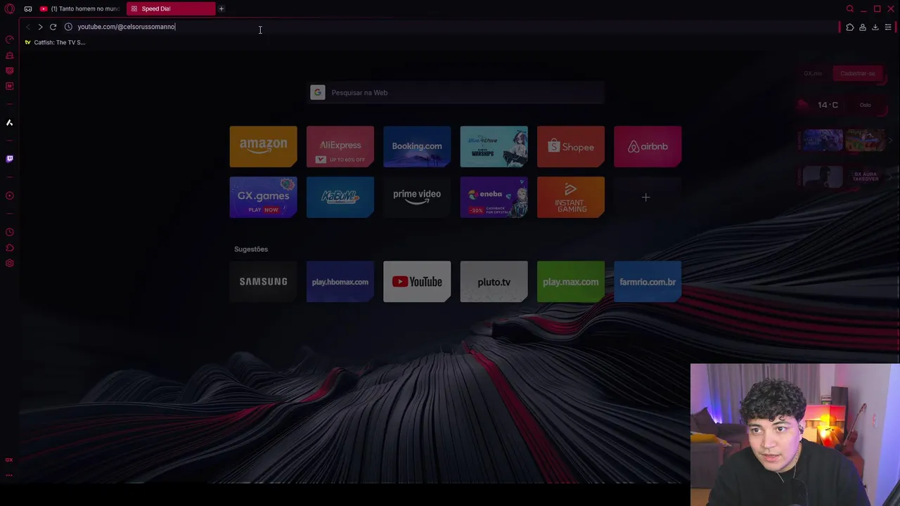Click the 'Pesquisar na Web' search box
Image resolution: width=900 pixels, height=506 pixels.
456,93
